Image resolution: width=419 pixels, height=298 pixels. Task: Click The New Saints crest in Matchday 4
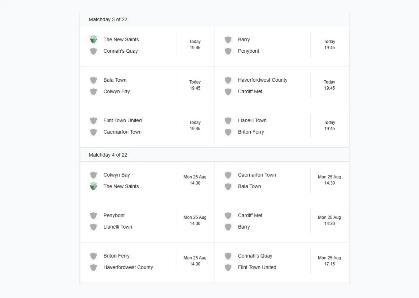[93, 186]
